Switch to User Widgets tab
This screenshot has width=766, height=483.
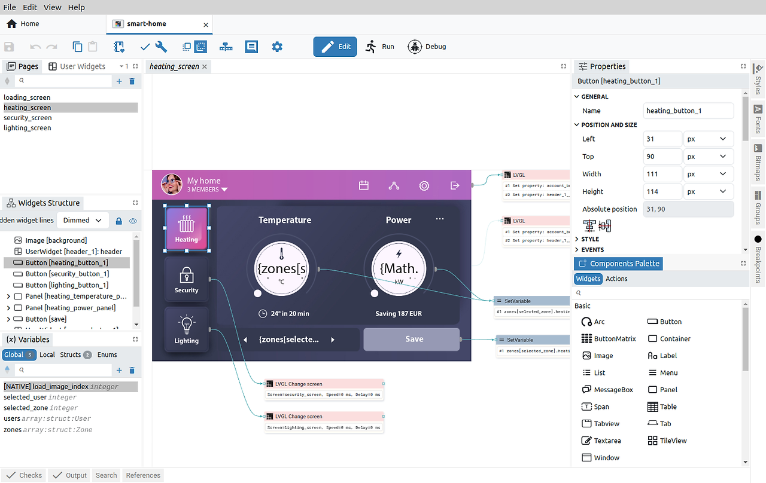coord(77,66)
